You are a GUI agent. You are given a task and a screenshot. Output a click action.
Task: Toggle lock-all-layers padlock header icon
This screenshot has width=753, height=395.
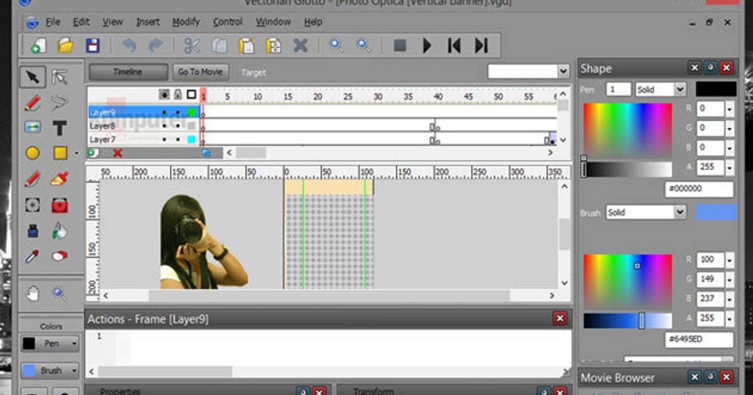point(178,95)
